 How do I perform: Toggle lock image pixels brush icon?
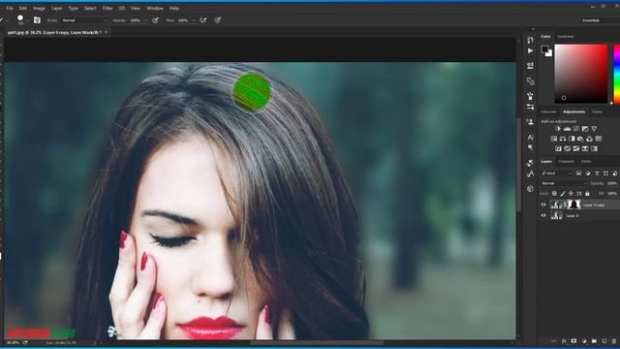pyautogui.click(x=563, y=194)
